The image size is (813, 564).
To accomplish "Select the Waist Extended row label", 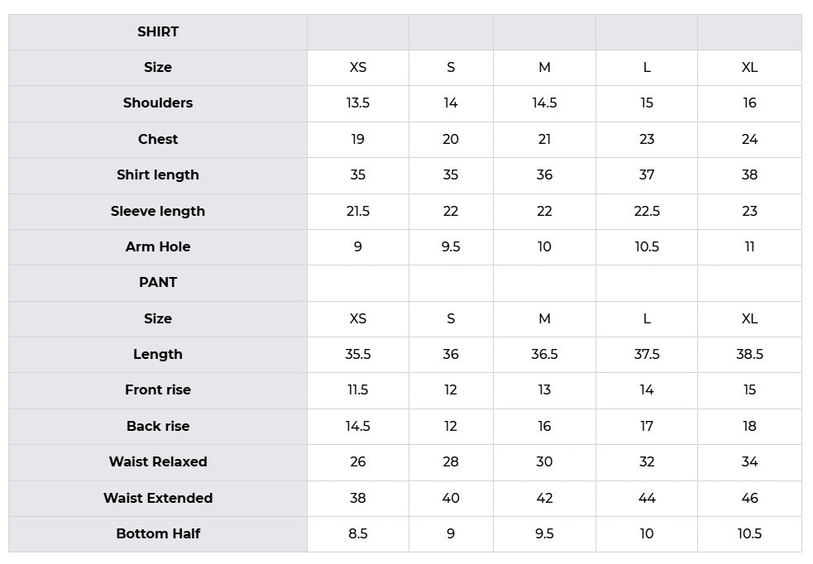I will point(158,499).
